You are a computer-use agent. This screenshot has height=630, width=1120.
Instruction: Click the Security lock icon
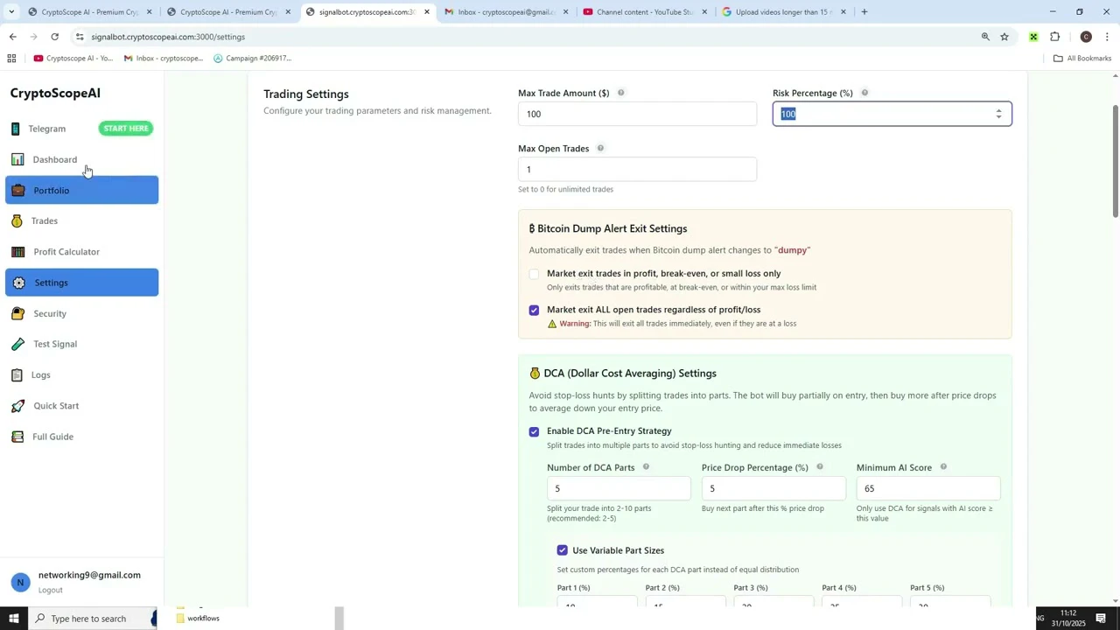tap(17, 313)
